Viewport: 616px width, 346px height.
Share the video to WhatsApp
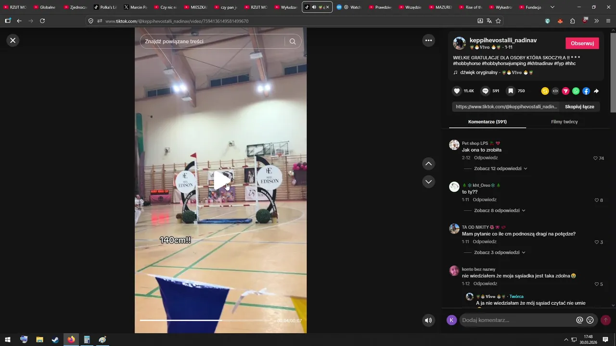pyautogui.click(x=576, y=91)
